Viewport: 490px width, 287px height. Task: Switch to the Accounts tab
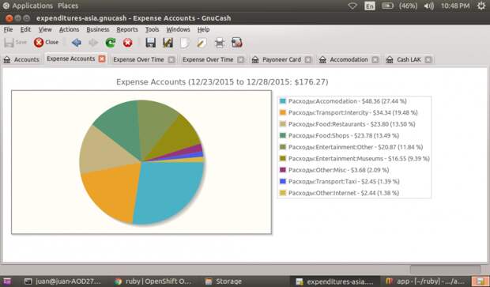[x=21, y=60]
